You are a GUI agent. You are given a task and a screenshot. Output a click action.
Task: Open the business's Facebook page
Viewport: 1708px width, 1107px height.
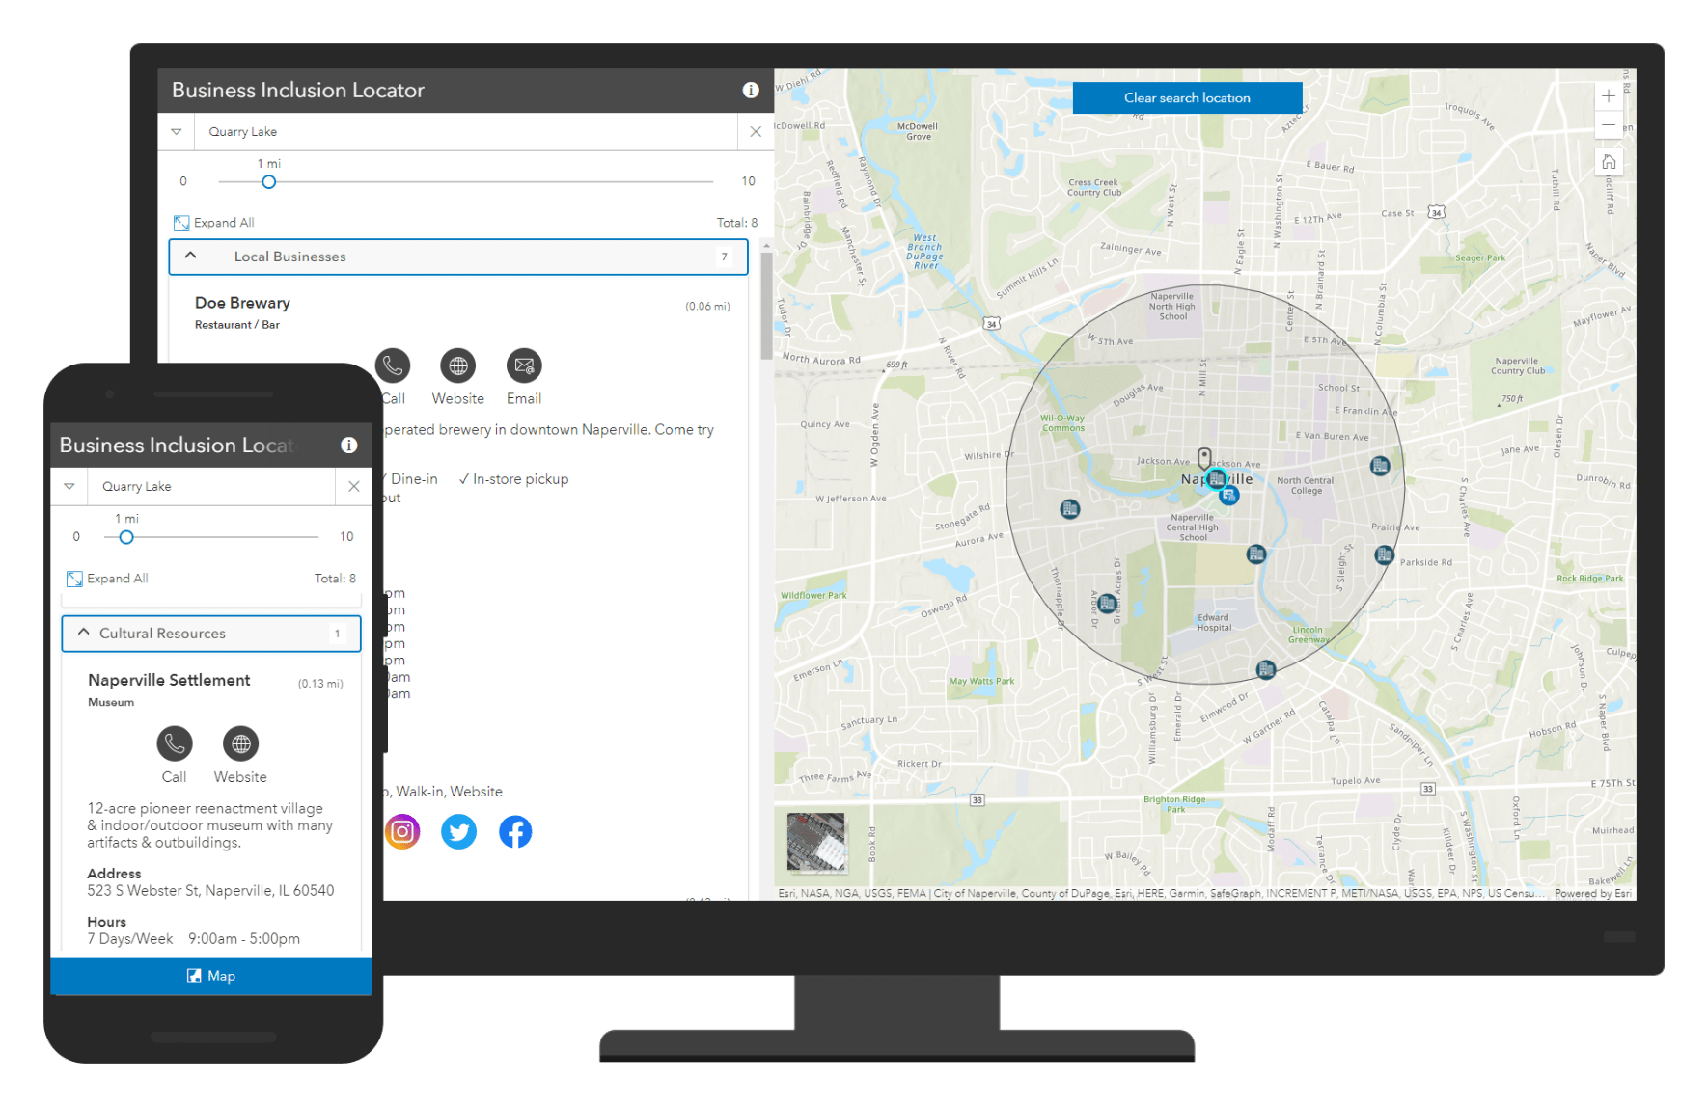coord(514,830)
